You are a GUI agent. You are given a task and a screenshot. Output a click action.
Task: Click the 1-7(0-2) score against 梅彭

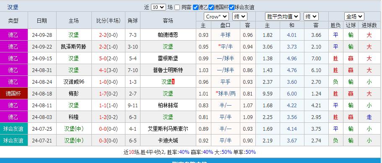(x=108, y=93)
